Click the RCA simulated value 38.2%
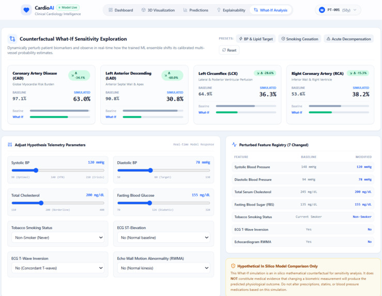 (x=361, y=95)
